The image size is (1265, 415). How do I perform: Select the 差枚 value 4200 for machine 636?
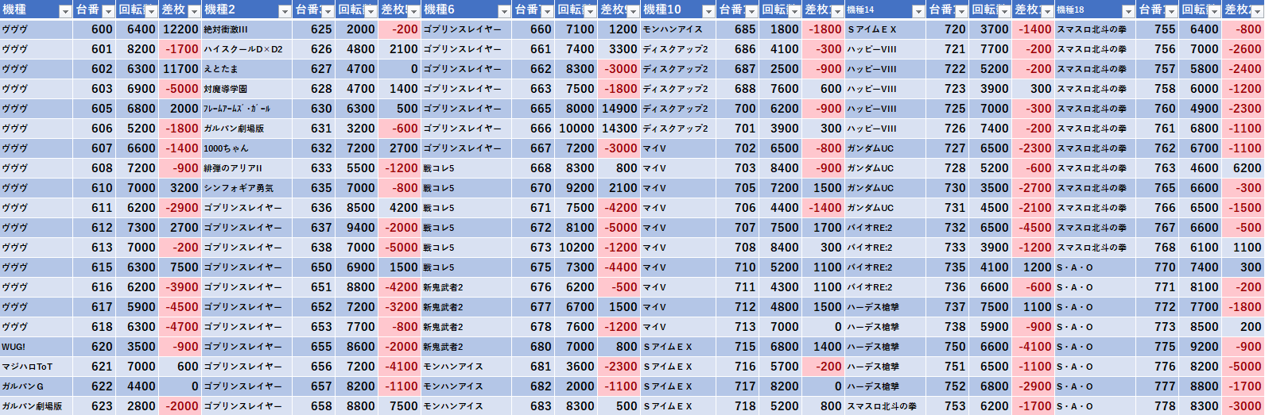coord(399,208)
